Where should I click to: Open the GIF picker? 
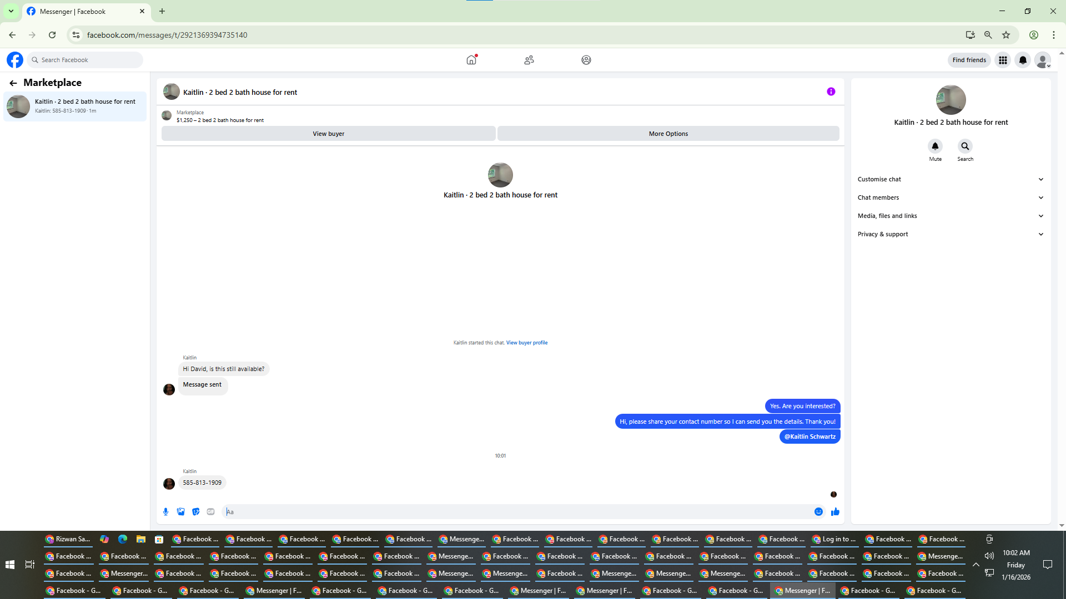tap(210, 512)
